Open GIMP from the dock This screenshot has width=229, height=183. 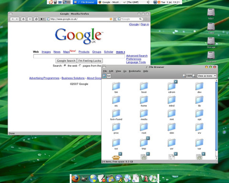84,179
